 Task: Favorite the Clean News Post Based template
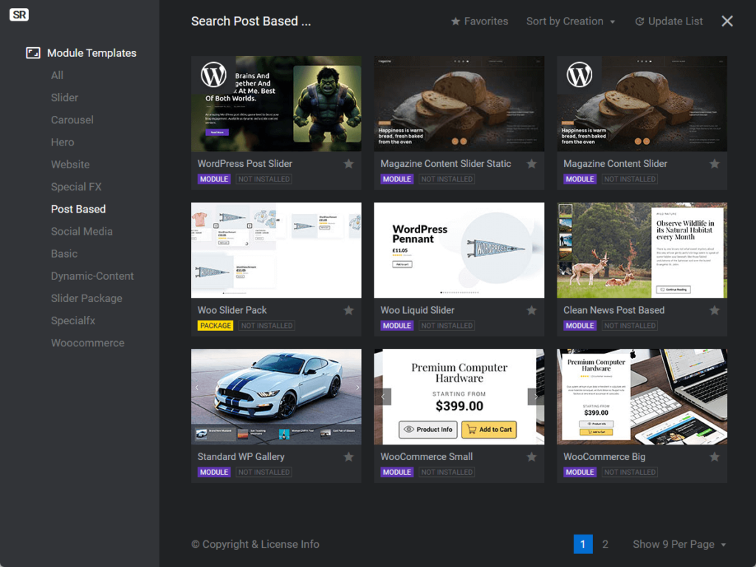(715, 311)
